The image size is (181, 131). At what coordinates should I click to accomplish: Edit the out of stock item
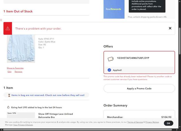[10, 72]
